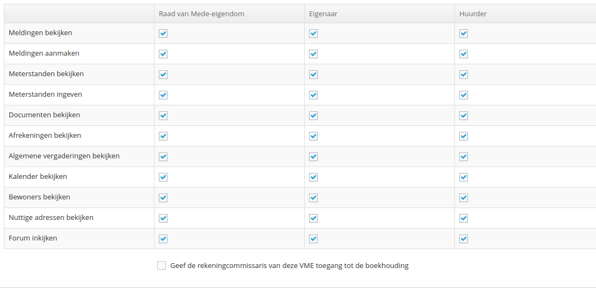This screenshot has height=288, width=596.
Task: Toggle Meldingen bekijken for Huurder
Action: tap(463, 34)
